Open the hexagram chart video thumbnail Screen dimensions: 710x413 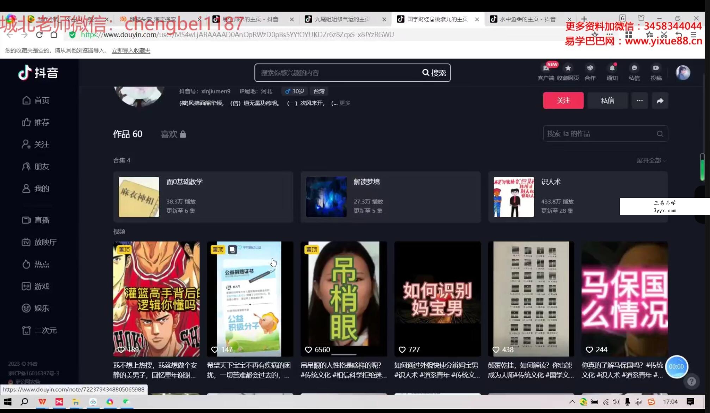pyautogui.click(x=531, y=299)
